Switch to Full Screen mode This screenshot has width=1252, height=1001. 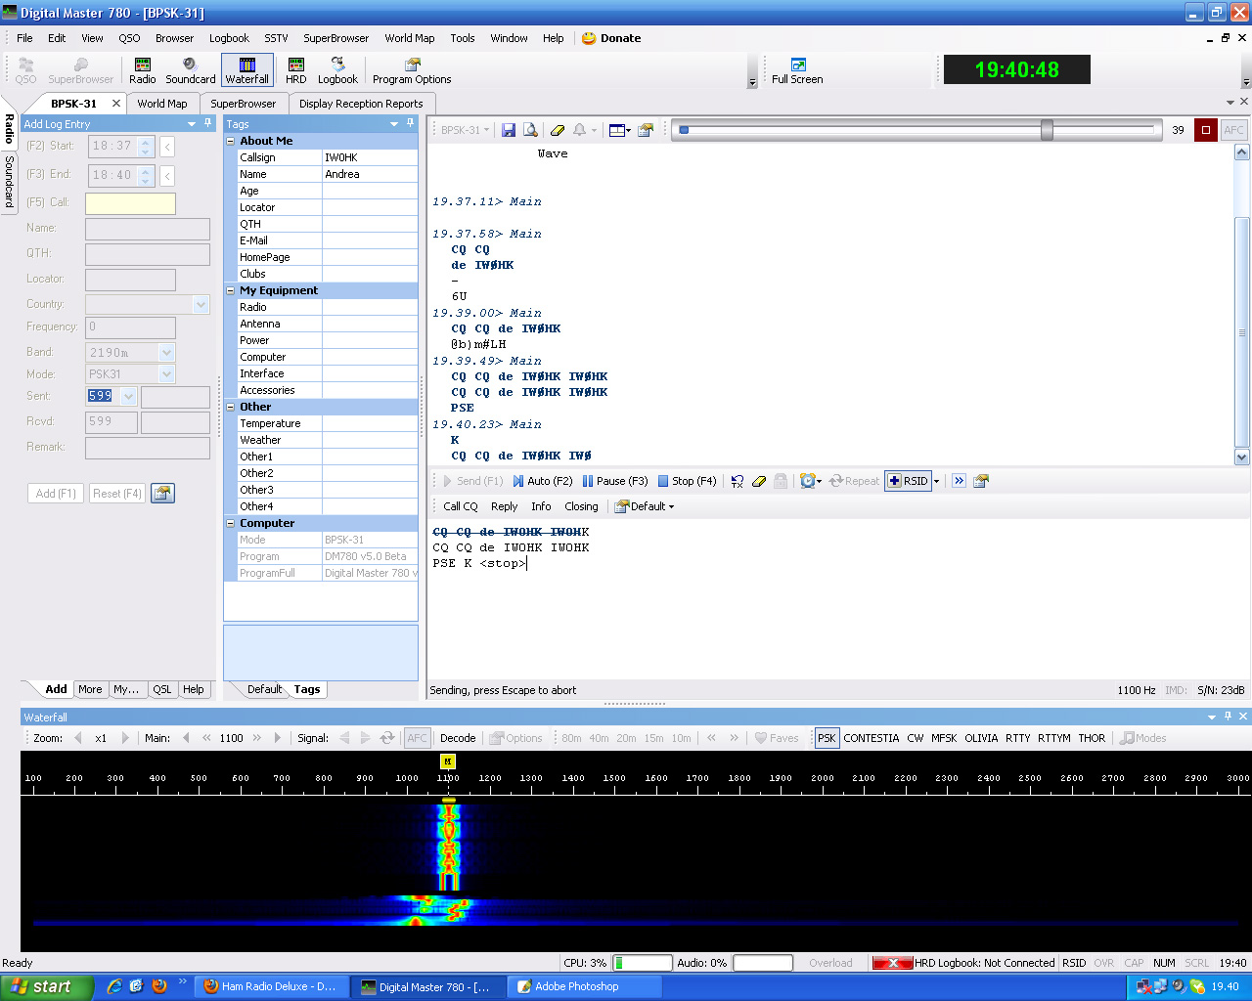(x=797, y=70)
